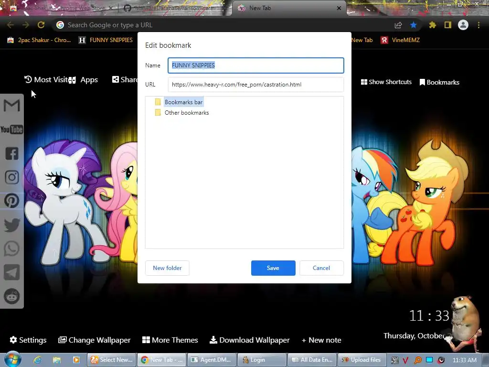Click the red V tray icon
Image resolution: width=489 pixels, height=367 pixels.
pyautogui.click(x=406, y=360)
